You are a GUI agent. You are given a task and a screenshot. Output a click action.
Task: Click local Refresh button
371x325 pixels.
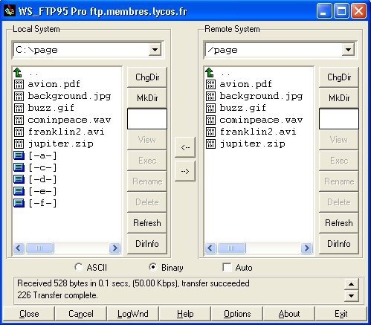(147, 223)
